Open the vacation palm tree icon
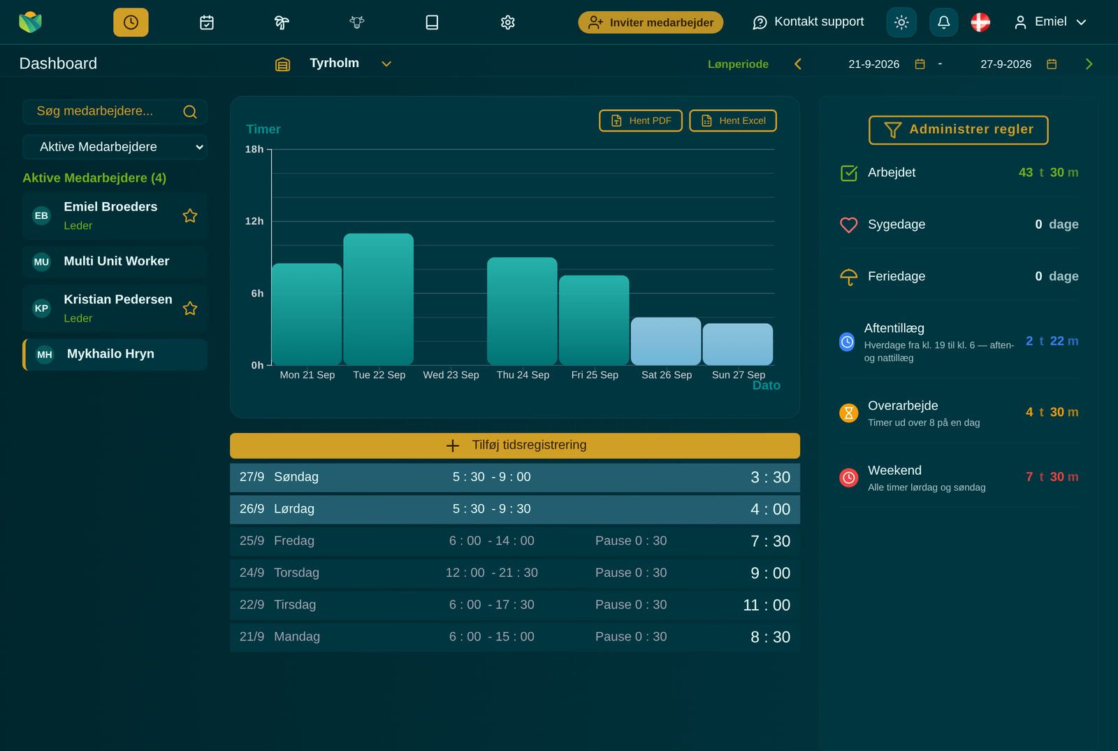This screenshot has height=751, width=1118. coord(282,22)
